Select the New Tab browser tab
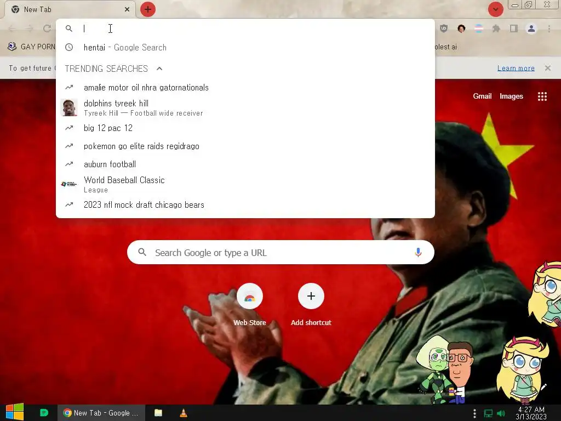 pyautogui.click(x=70, y=9)
